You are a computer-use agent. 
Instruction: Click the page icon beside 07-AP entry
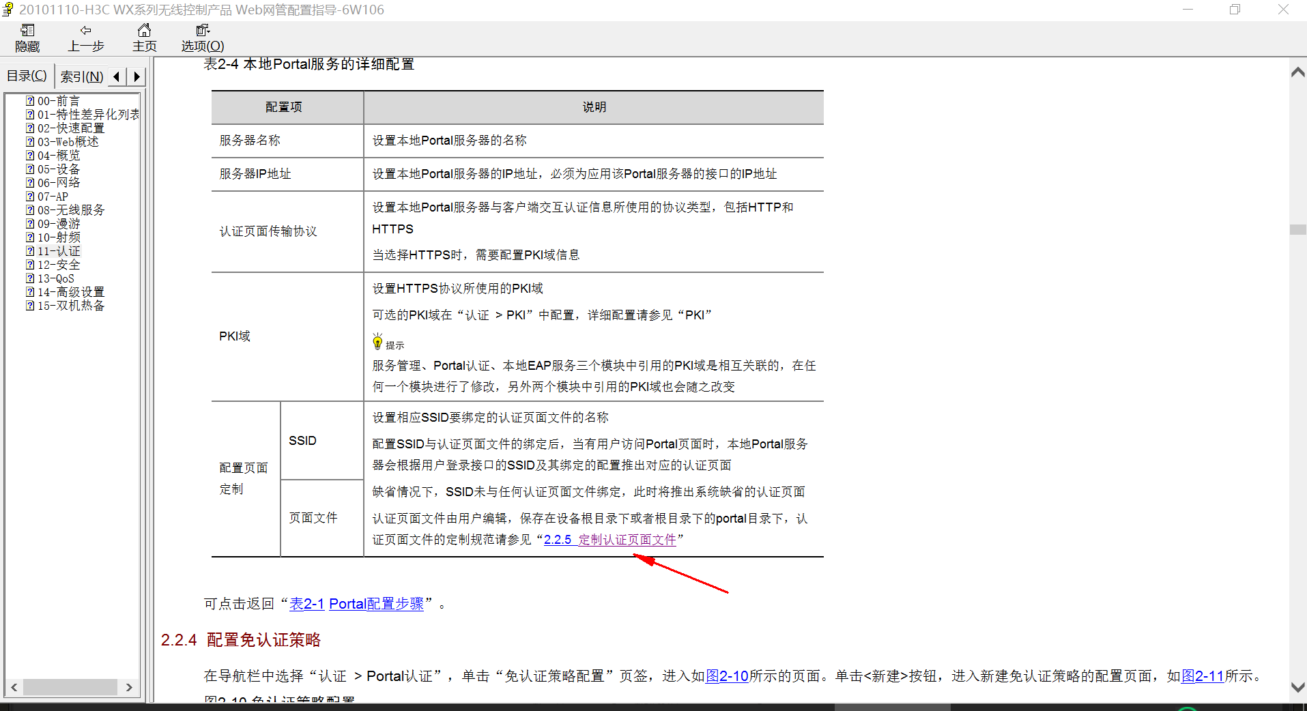[30, 196]
